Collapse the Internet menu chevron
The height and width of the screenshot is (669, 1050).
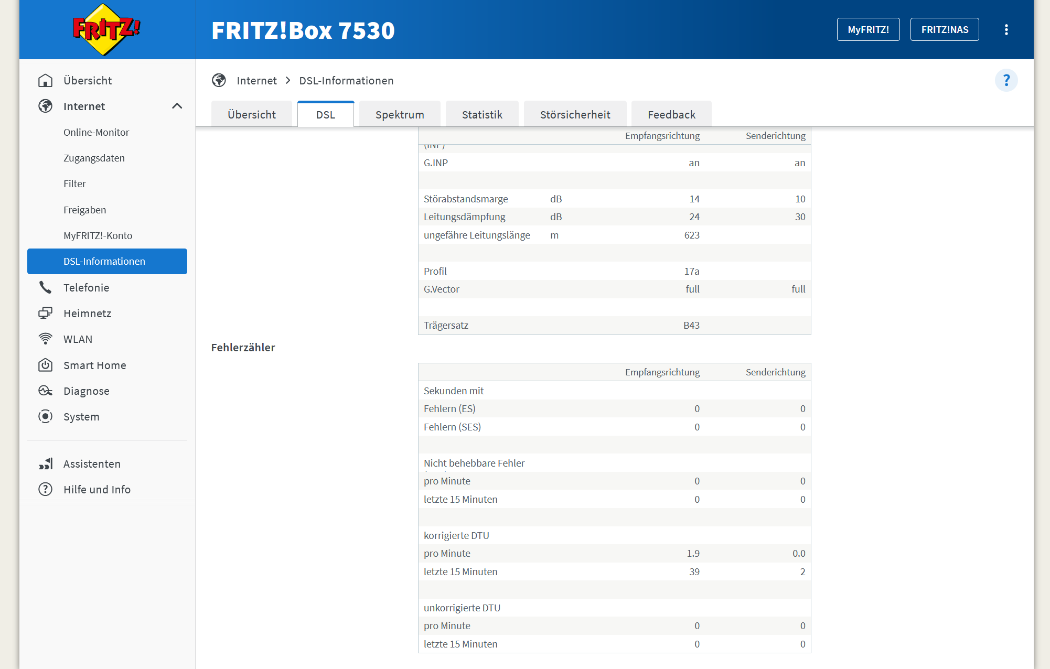[177, 106]
